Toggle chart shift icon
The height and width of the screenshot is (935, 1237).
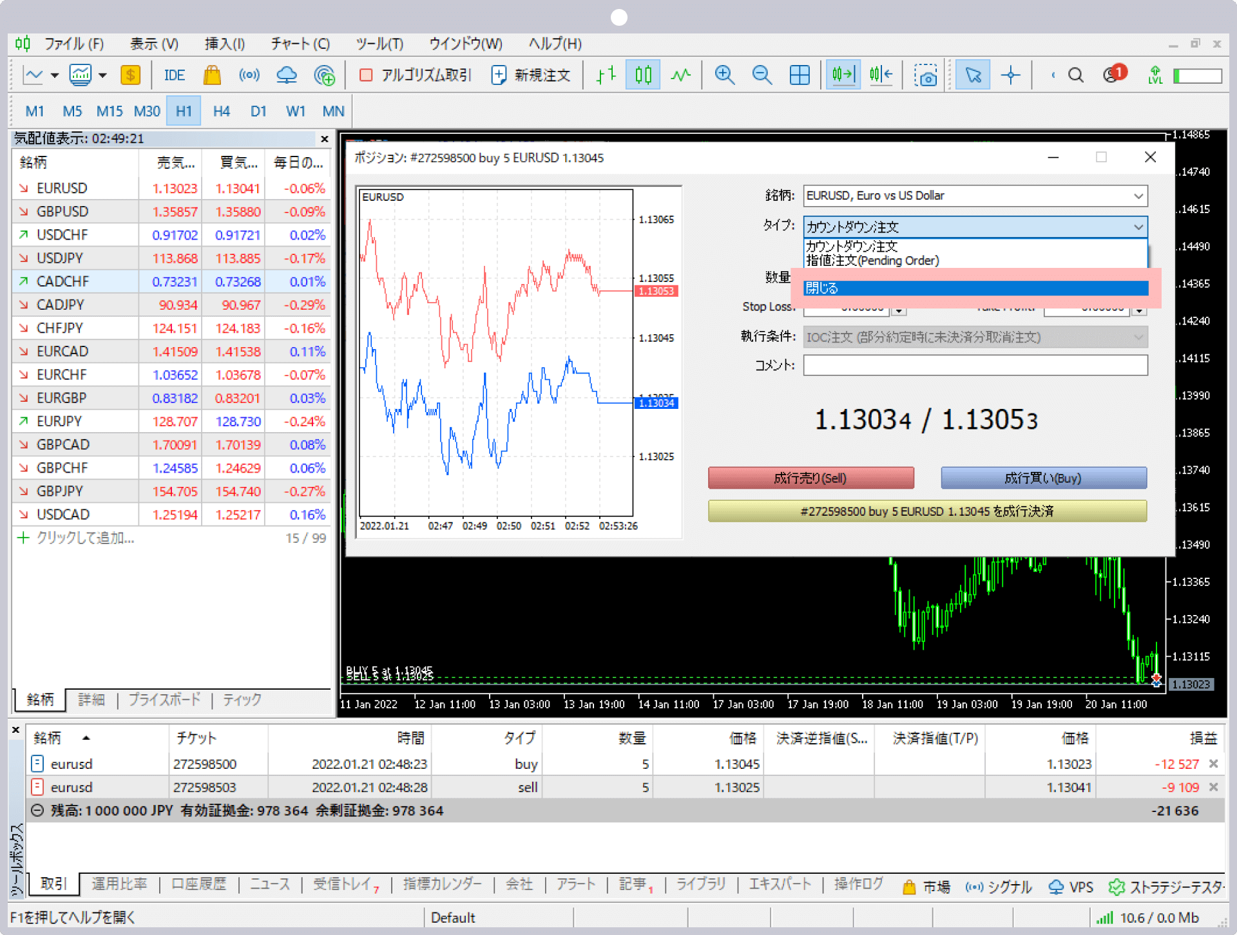point(881,75)
